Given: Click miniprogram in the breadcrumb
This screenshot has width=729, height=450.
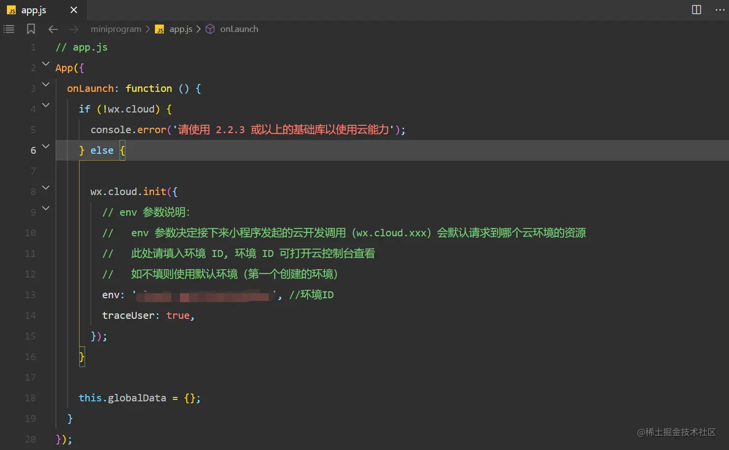Looking at the screenshot, I should click(116, 29).
